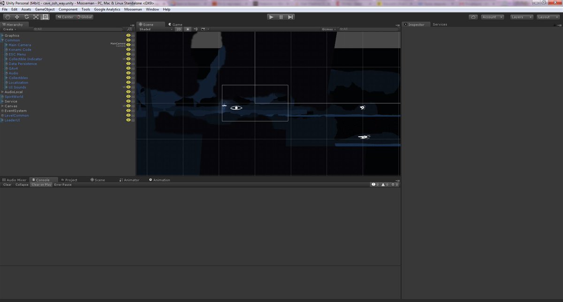Image resolution: width=563 pixels, height=302 pixels.
Task: Select Konami Code in Hierarchy
Action: (20, 50)
